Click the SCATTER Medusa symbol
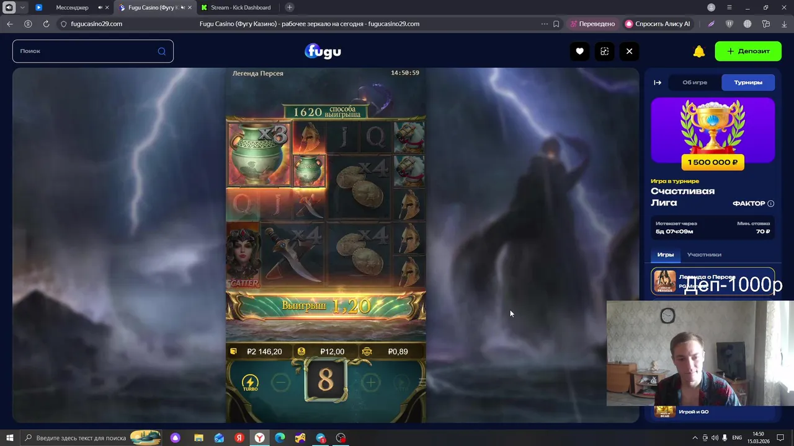Image resolution: width=794 pixels, height=446 pixels. tap(243, 256)
